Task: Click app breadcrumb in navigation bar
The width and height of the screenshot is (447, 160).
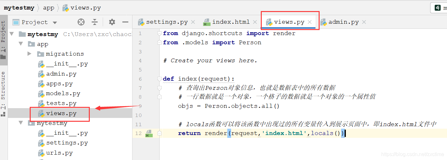Action: point(49,8)
